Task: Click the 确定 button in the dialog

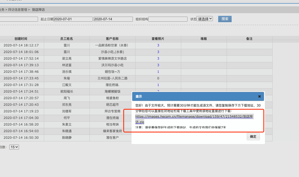Action: tap(253, 137)
